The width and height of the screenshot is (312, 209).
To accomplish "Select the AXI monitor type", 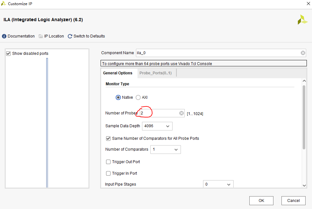I will click(x=138, y=97).
